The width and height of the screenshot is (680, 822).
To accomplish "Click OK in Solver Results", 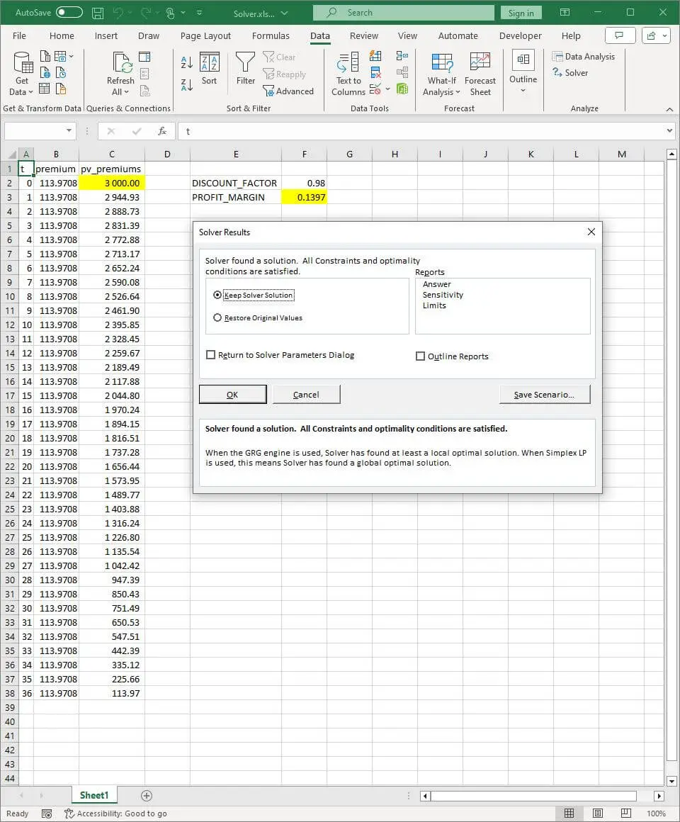I will (x=232, y=395).
